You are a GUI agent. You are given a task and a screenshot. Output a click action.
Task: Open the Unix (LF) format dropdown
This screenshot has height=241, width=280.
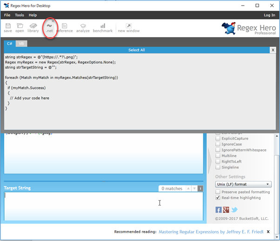[x=243, y=184]
